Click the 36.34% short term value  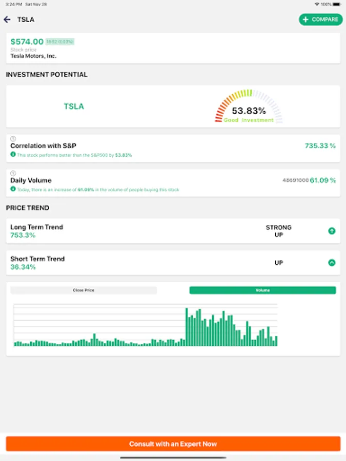[23, 267]
